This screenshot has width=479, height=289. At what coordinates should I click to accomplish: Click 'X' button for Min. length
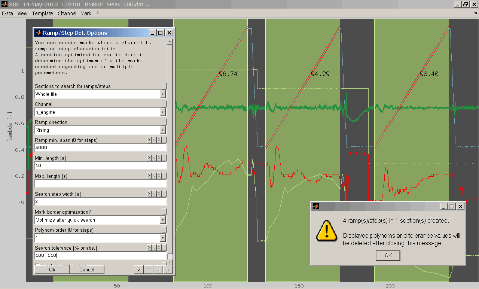(159, 158)
